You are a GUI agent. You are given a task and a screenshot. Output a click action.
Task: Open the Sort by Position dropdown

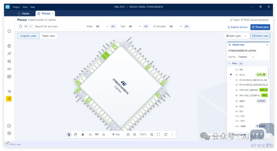[x=246, y=57]
